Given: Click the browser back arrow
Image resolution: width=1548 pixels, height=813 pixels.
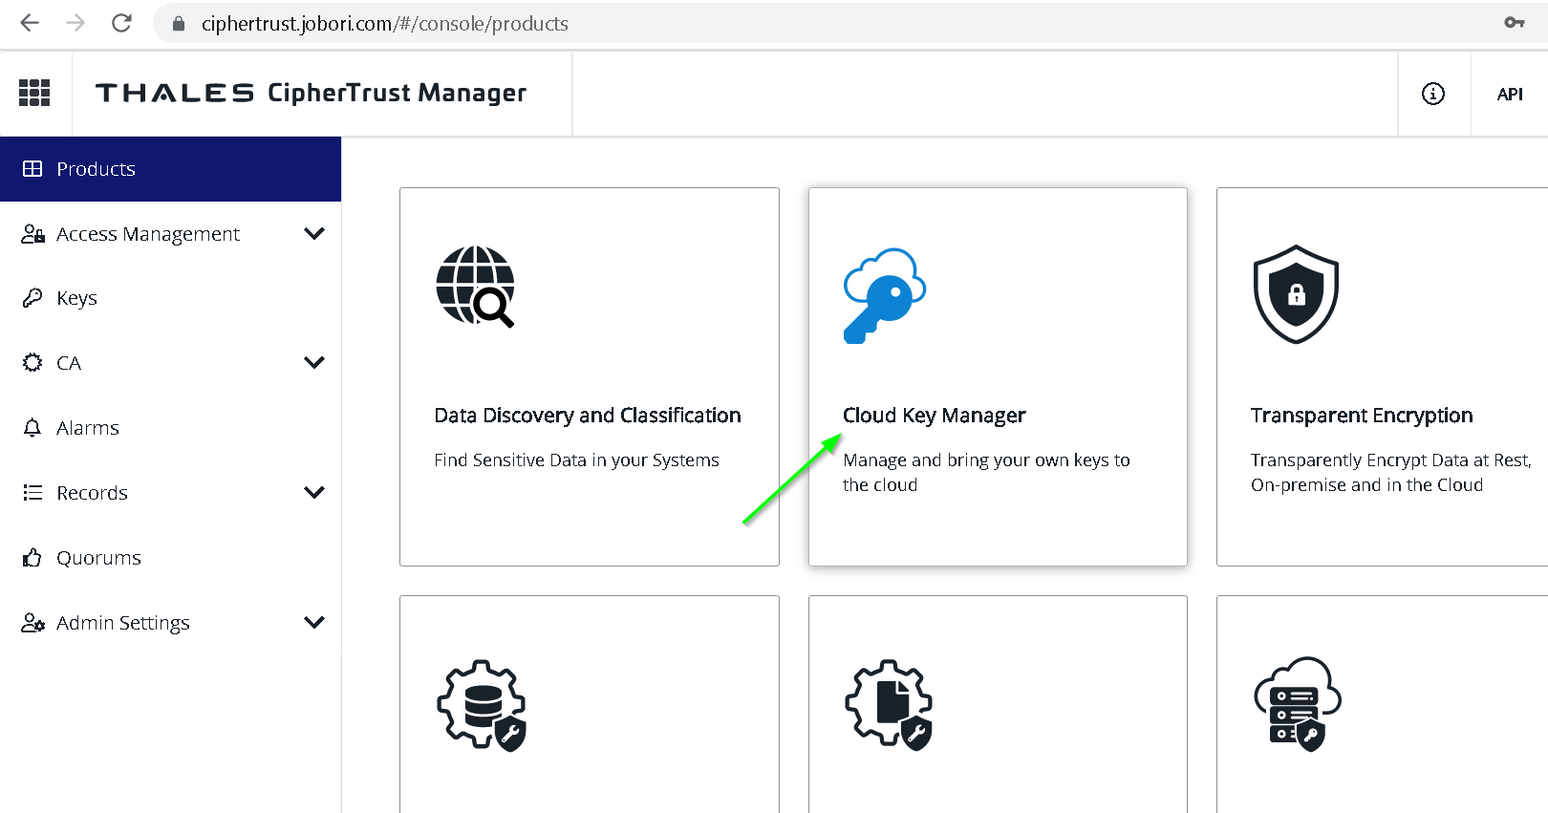Looking at the screenshot, I should (30, 23).
